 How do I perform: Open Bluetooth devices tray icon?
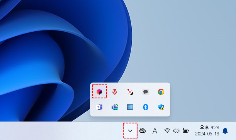(x=146, y=107)
